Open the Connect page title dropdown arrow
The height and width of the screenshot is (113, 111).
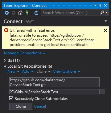pos(106,21)
